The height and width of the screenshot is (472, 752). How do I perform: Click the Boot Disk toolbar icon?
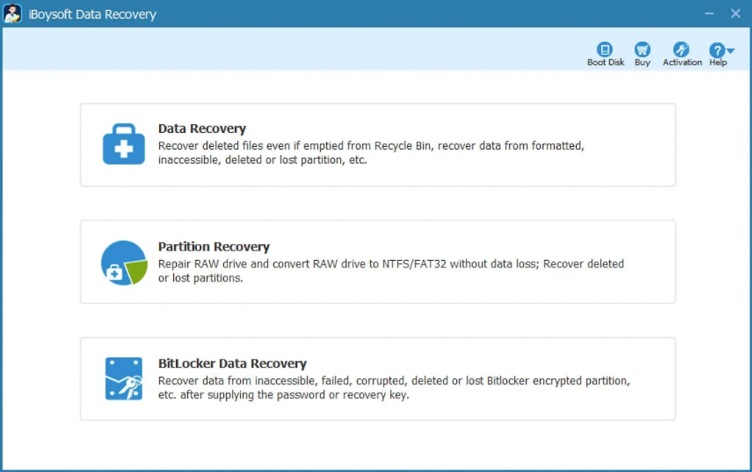coord(605,49)
